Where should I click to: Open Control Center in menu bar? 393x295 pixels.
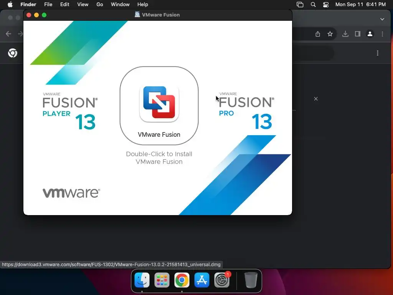(x=326, y=5)
